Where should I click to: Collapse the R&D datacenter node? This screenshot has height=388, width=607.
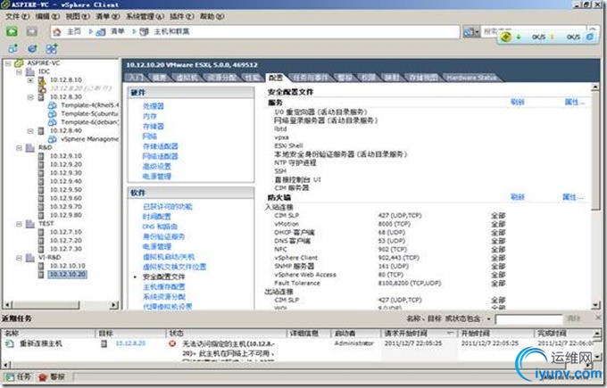(19, 147)
